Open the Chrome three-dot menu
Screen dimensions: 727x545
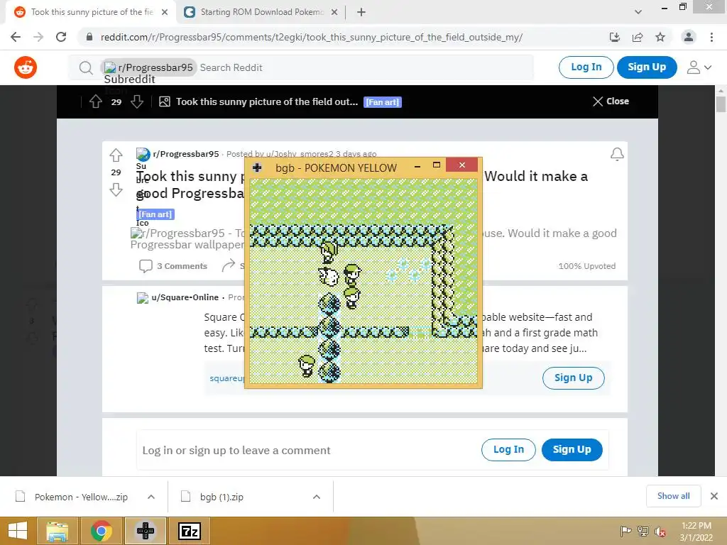(x=711, y=37)
